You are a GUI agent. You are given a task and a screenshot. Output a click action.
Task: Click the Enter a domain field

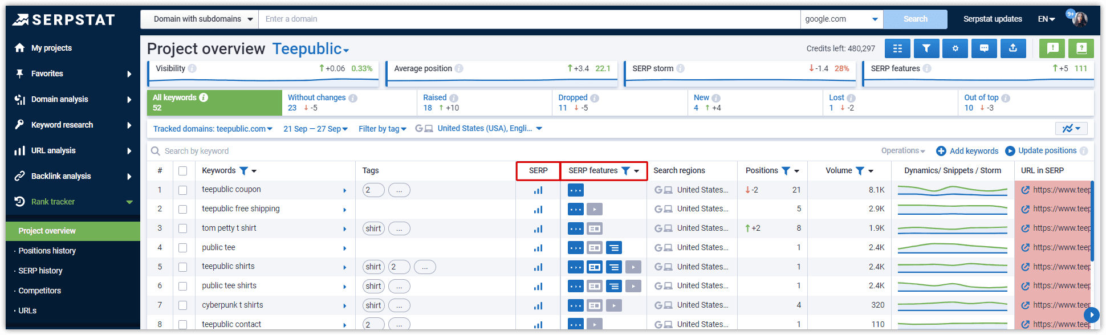pyautogui.click(x=530, y=19)
